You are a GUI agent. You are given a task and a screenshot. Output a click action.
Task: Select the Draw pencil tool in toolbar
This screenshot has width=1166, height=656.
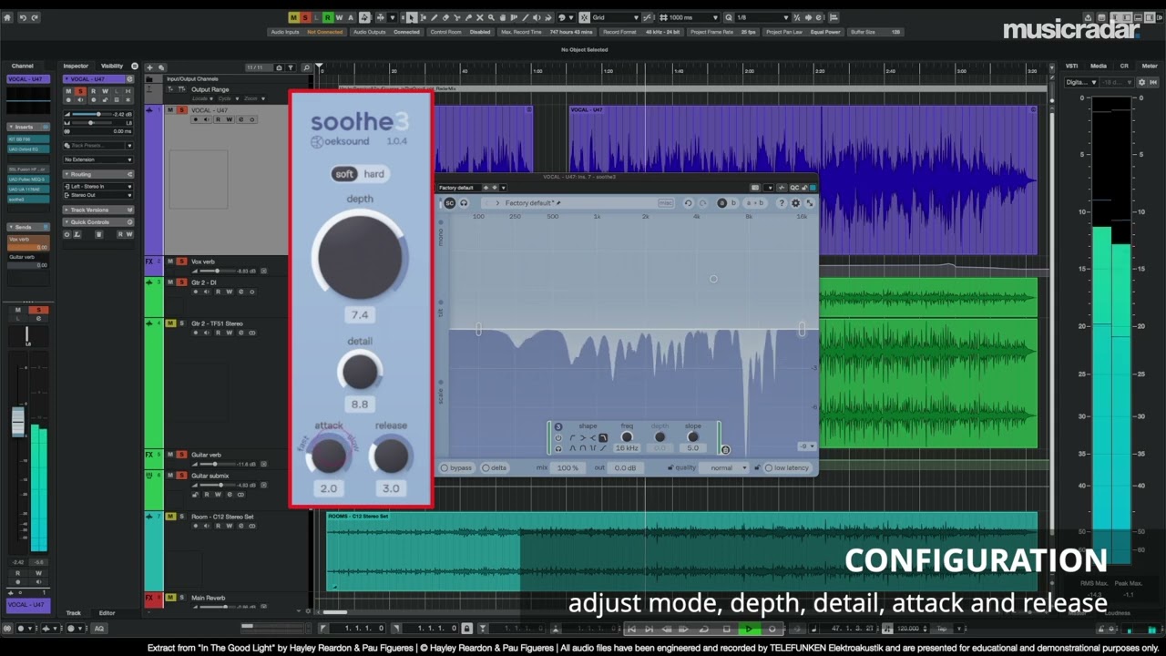point(434,17)
